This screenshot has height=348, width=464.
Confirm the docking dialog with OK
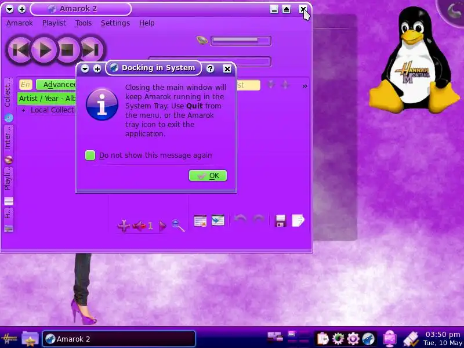tap(208, 176)
